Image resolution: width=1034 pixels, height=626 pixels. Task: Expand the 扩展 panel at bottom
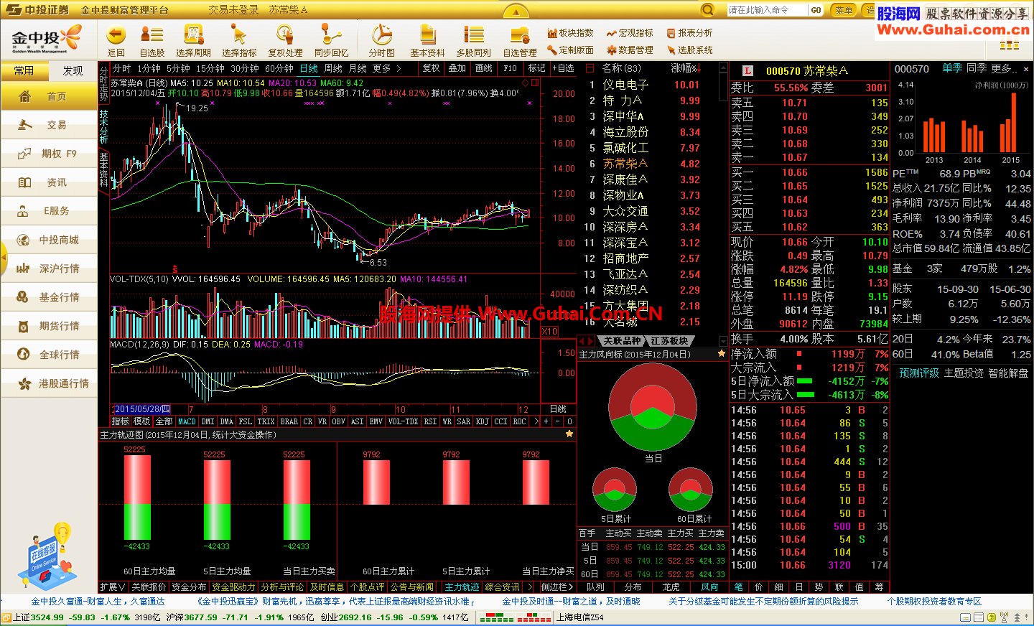(x=113, y=587)
